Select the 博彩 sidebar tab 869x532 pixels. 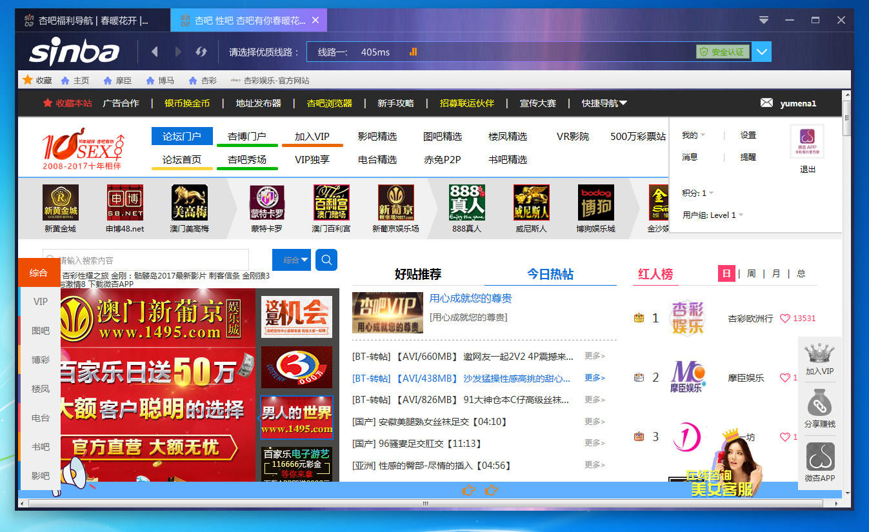click(40, 360)
